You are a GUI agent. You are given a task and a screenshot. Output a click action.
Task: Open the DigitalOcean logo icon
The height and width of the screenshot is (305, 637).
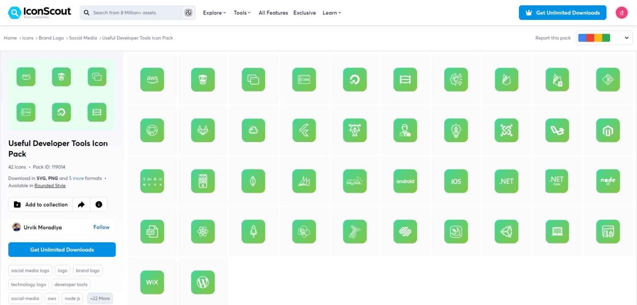(x=355, y=80)
